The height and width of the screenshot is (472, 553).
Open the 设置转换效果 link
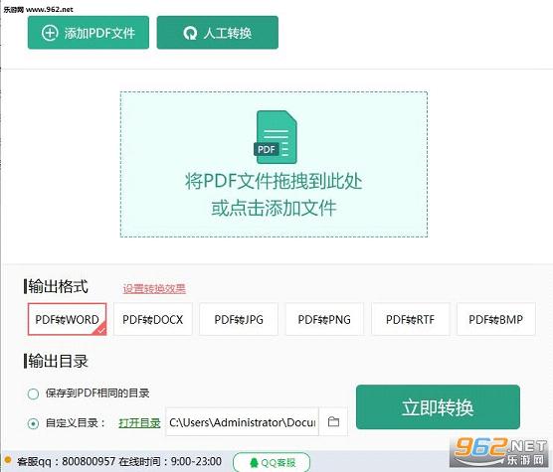pos(154,288)
